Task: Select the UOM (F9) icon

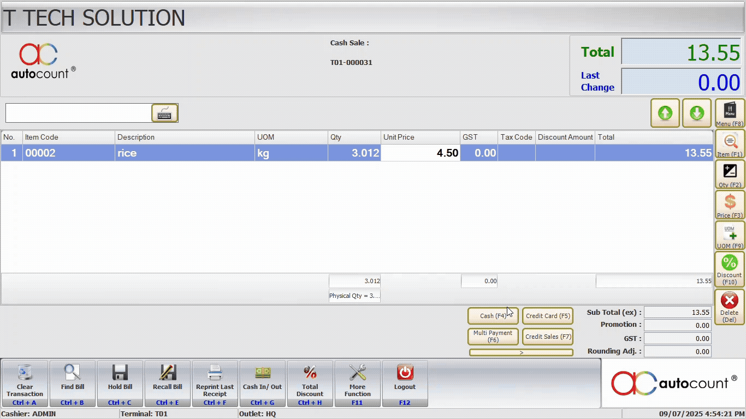Action: click(730, 235)
